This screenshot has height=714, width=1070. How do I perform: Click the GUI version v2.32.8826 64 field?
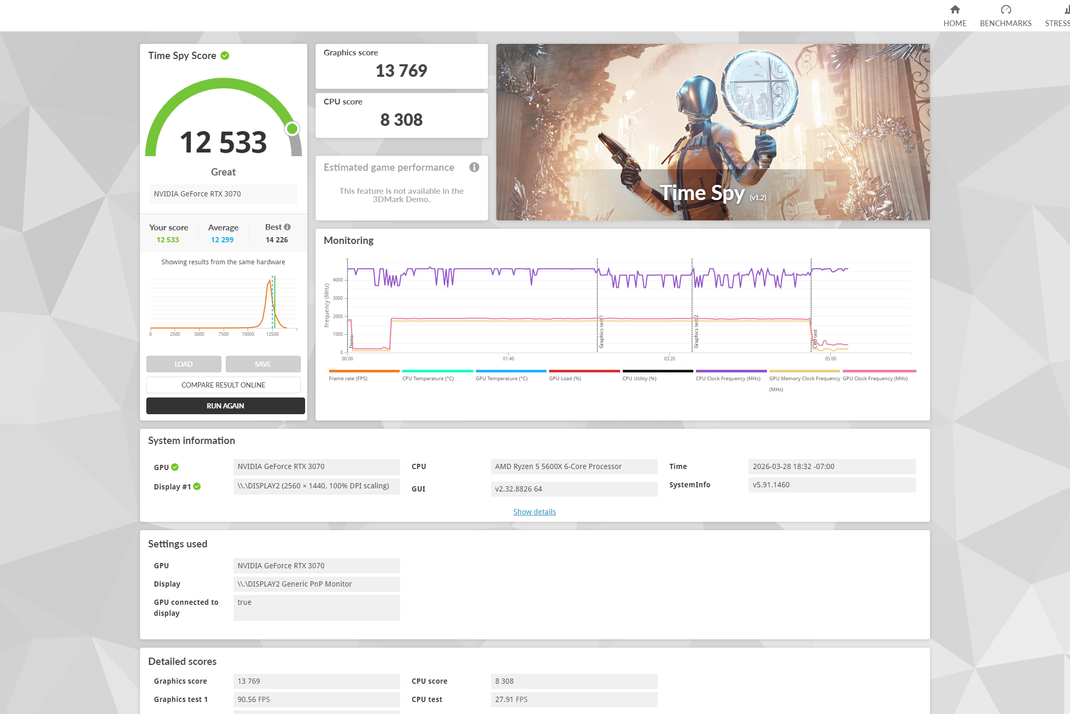574,489
